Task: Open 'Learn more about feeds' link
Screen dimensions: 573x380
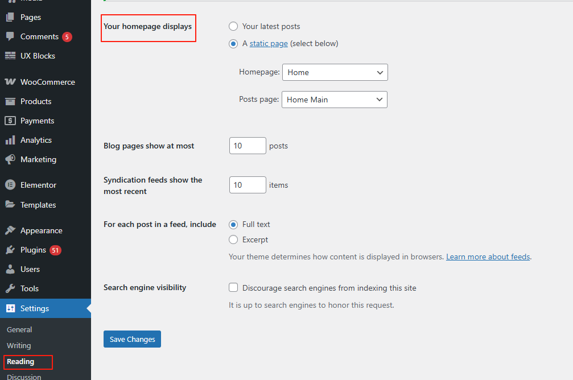Action: pyautogui.click(x=488, y=257)
